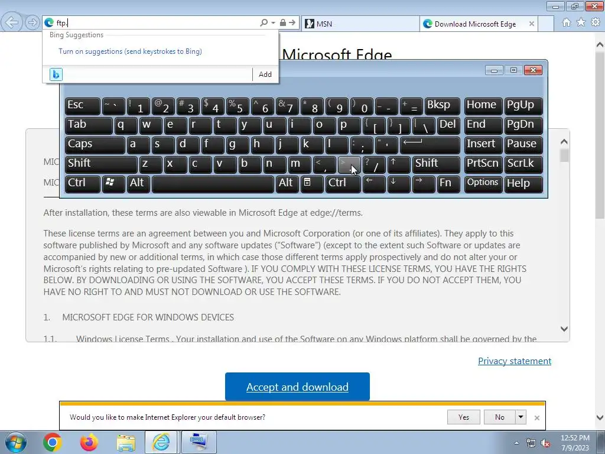Click the slash question mark key
The image size is (605, 454).
[374, 164]
